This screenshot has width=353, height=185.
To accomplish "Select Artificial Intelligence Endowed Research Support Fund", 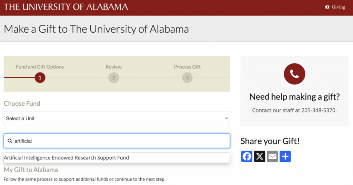I will point(117,158).
